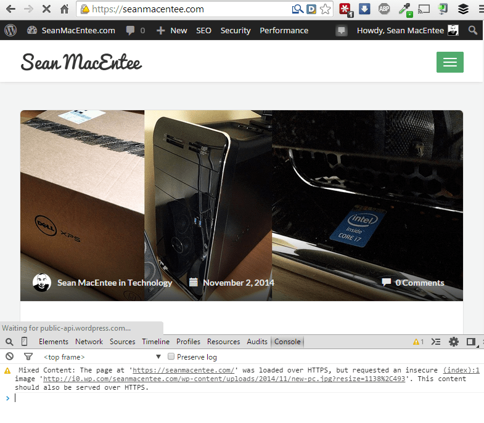Open the red LastPass extension icon
This screenshot has width=484, height=423.
tap(346, 10)
